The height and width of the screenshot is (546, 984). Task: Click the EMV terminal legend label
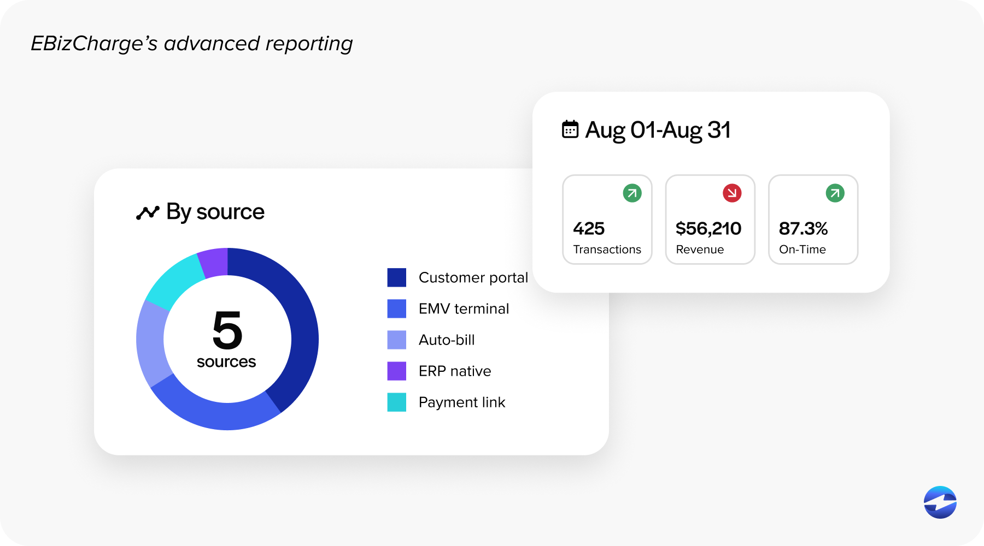pos(464,308)
